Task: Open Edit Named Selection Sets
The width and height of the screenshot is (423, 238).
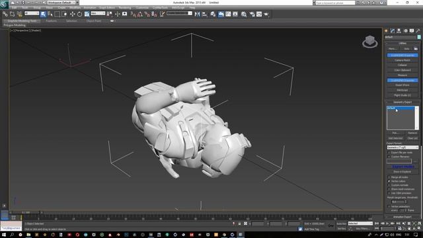Action: pyautogui.click(x=163, y=14)
